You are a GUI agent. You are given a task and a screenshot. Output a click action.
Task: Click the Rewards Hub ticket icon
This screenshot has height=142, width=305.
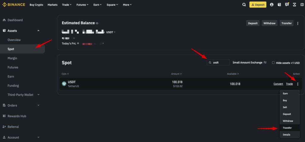pos(4,116)
